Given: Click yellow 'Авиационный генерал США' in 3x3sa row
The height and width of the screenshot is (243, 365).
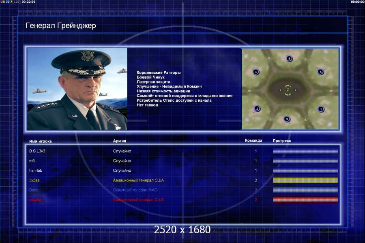Looking at the screenshot, I should (x=138, y=180).
